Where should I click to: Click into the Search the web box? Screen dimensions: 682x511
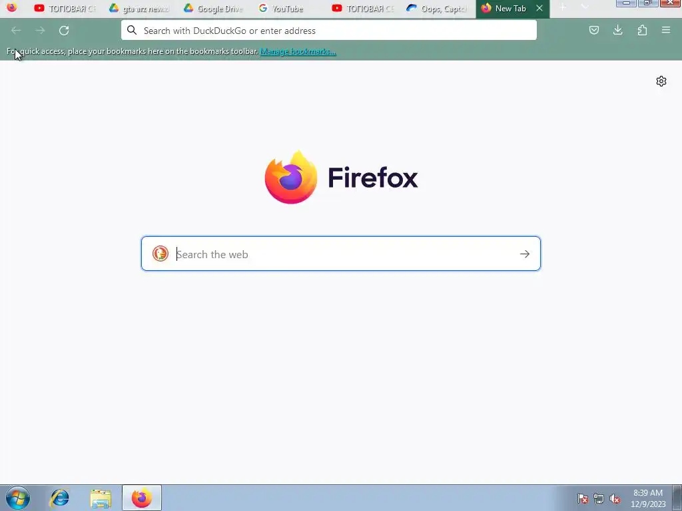(x=341, y=254)
